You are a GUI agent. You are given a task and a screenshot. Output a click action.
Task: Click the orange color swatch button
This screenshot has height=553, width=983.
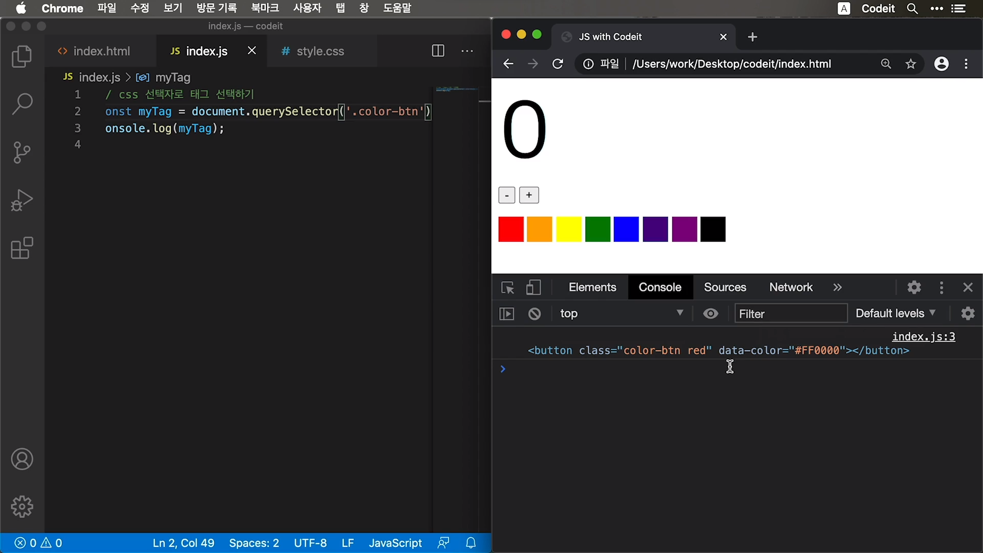pos(540,229)
